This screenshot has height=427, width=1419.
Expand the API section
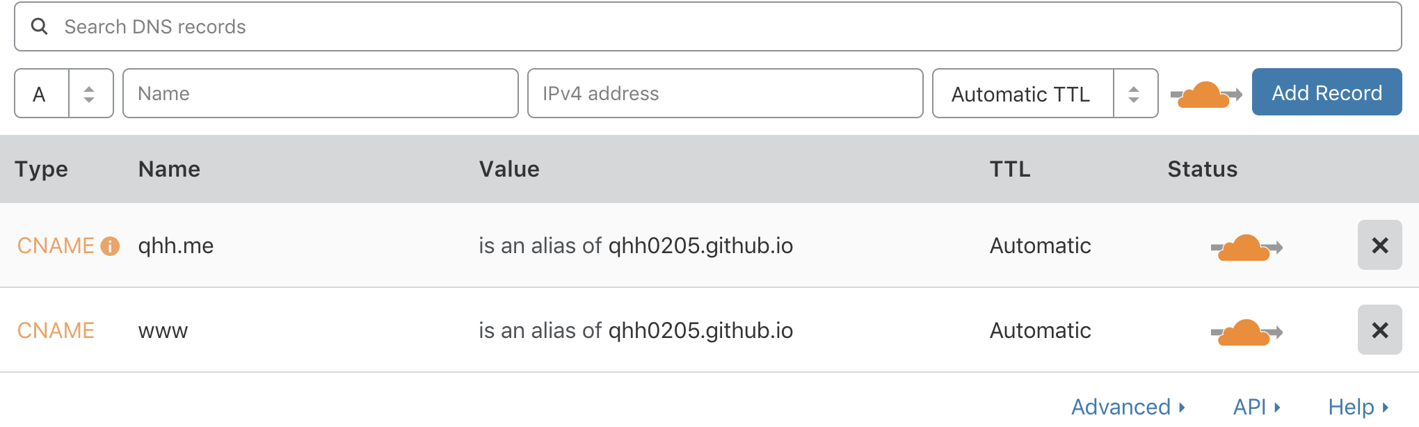pyautogui.click(x=1256, y=407)
